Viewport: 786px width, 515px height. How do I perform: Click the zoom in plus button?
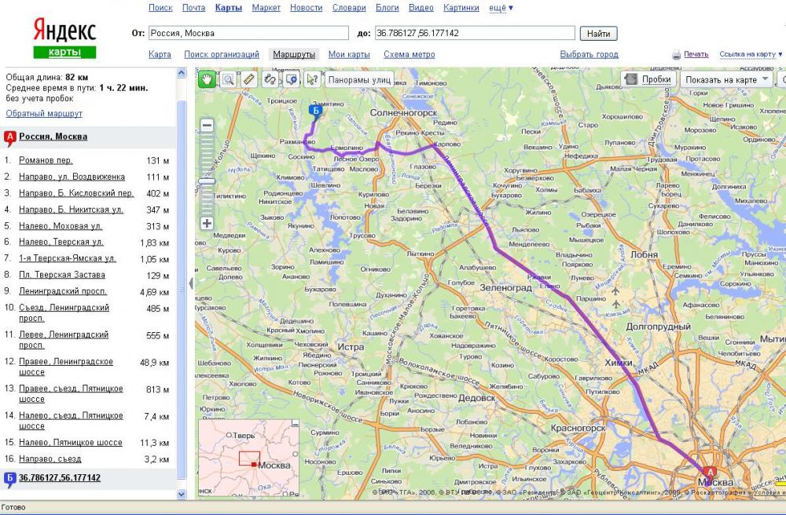(207, 223)
